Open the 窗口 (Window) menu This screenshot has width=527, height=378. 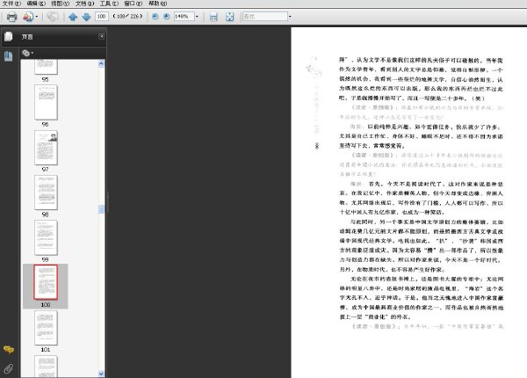pos(134,4)
